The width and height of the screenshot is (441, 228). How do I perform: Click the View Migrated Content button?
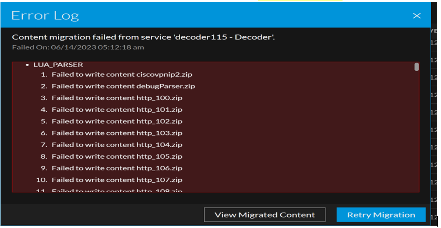(265, 215)
